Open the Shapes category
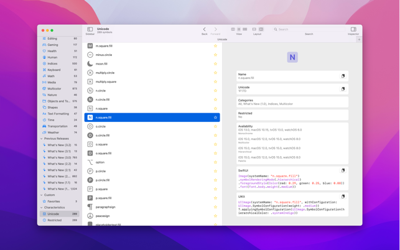This screenshot has height=250, width=400. pyautogui.click(x=60, y=108)
